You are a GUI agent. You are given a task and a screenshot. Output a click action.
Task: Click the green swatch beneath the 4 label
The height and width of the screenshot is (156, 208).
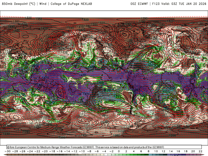pyautogui.click(x=135, y=155)
